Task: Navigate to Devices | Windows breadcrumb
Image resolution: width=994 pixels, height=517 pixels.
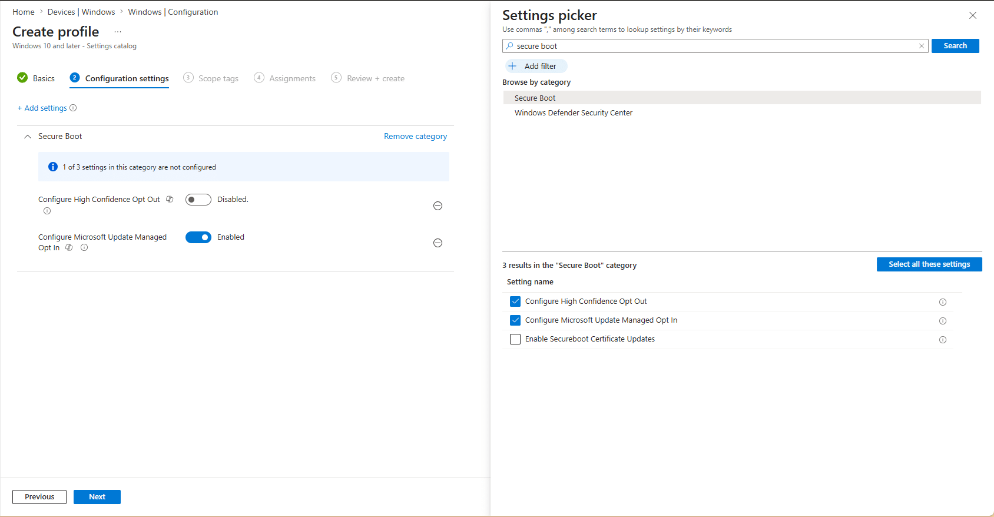Action: (81, 12)
